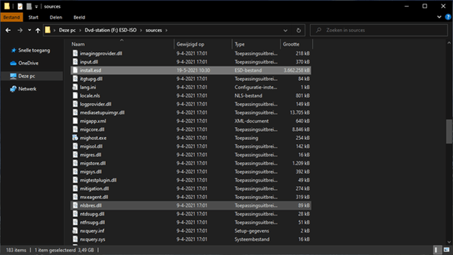453x255 pixels.
Task: Switch to the Start ribbon tab
Action: click(x=33, y=17)
